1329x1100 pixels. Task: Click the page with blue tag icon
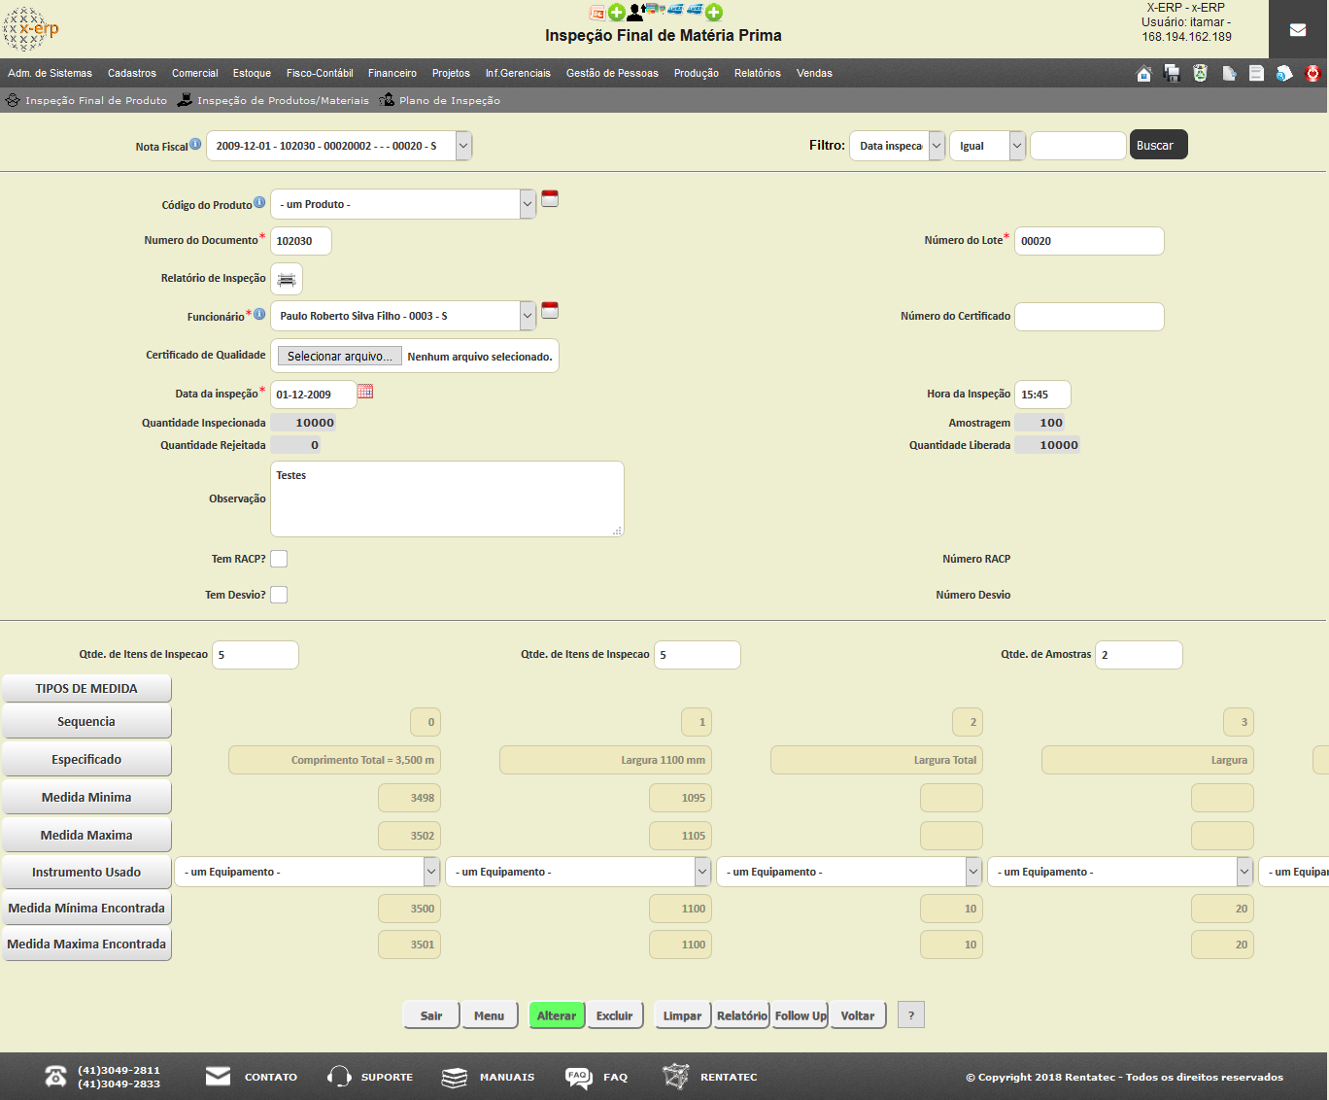(1284, 74)
